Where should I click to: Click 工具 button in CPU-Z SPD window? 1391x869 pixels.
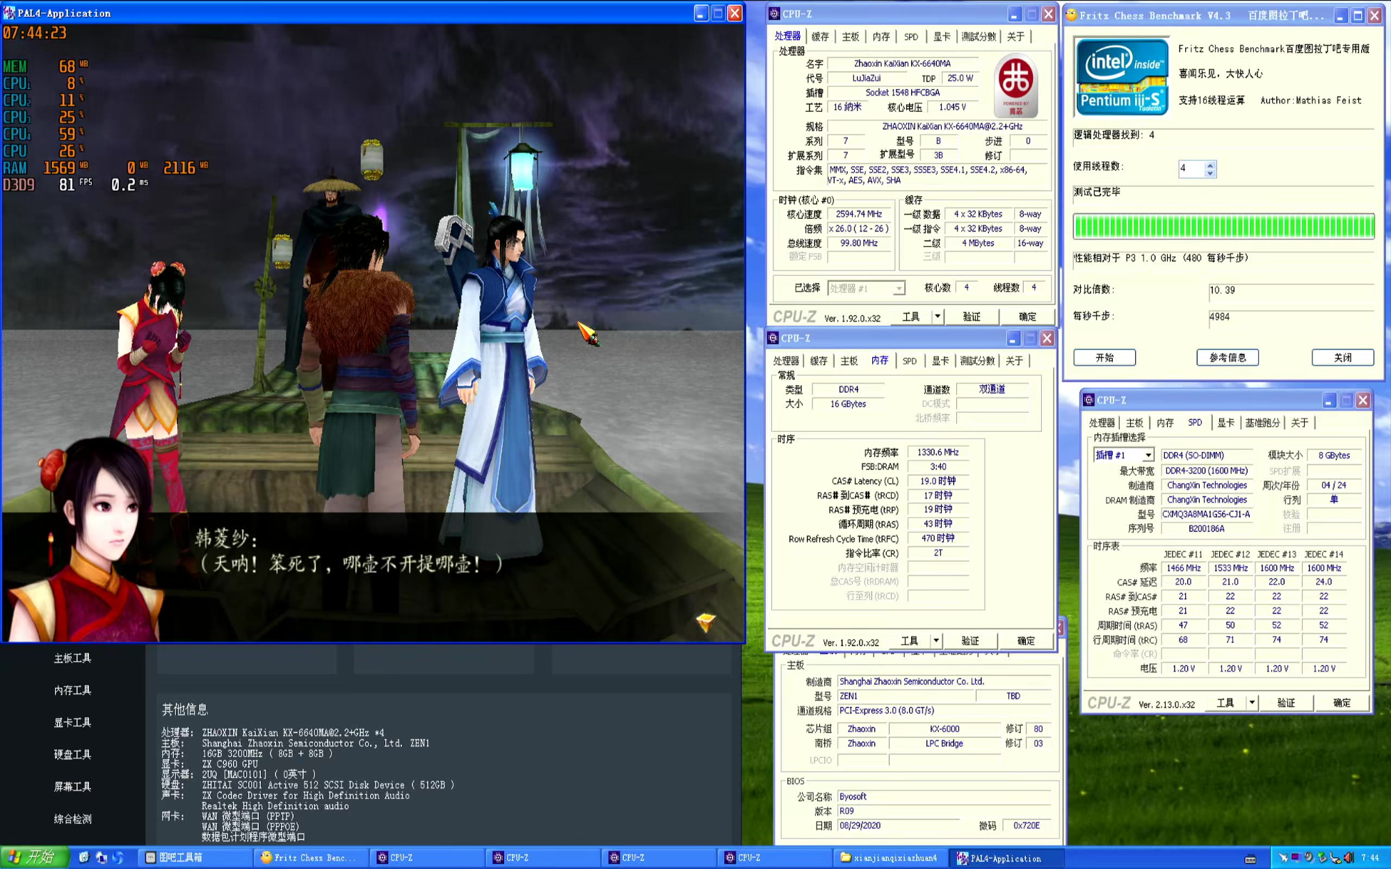point(1225,703)
